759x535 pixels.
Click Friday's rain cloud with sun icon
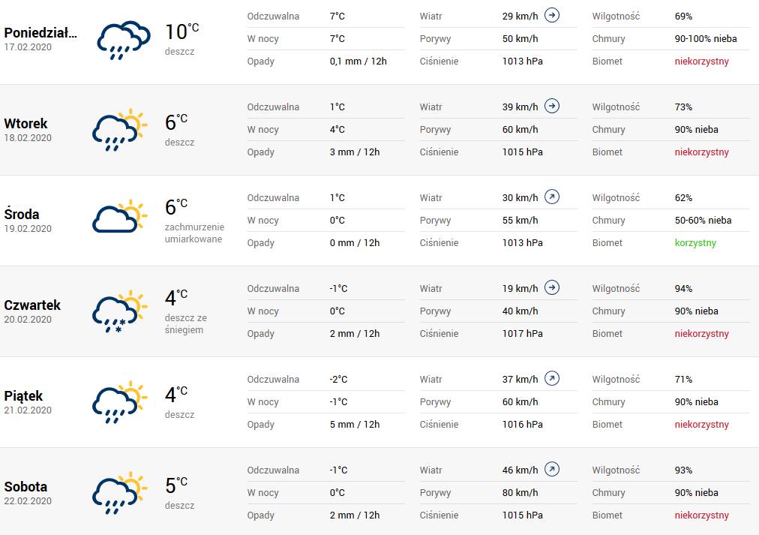click(x=119, y=402)
